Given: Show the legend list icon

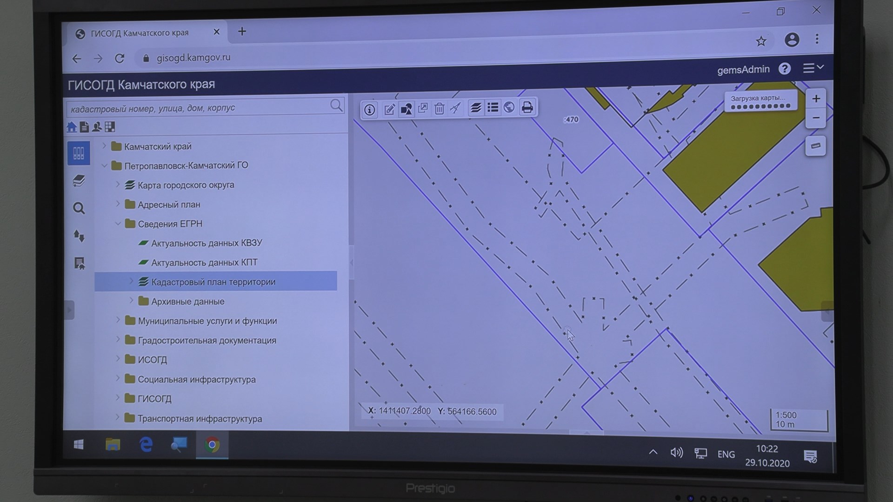Looking at the screenshot, I should pyautogui.click(x=493, y=108).
